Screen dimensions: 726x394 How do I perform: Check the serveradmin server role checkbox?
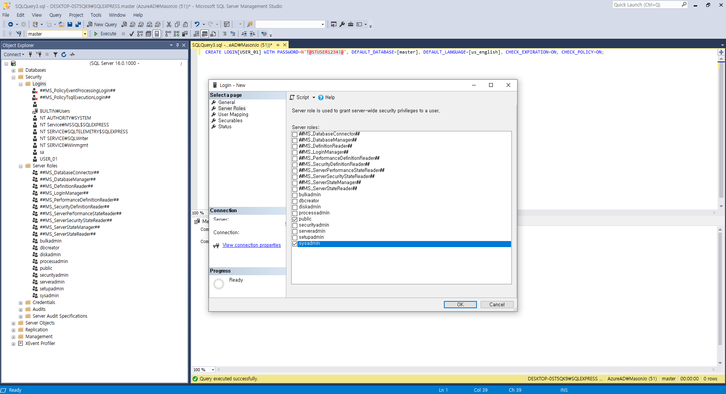pyautogui.click(x=295, y=232)
